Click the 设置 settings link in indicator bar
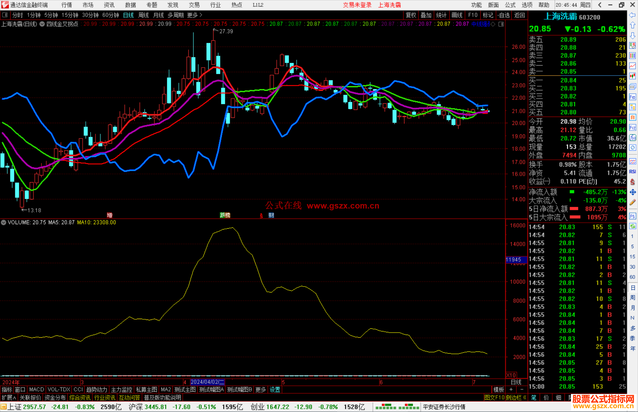The height and width of the screenshot is (412, 638). 275,390
